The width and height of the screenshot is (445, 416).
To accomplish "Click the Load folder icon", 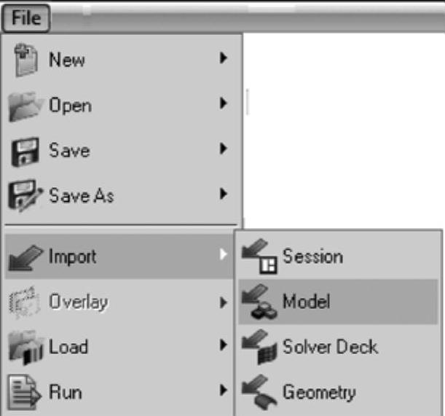I will 25,348.
